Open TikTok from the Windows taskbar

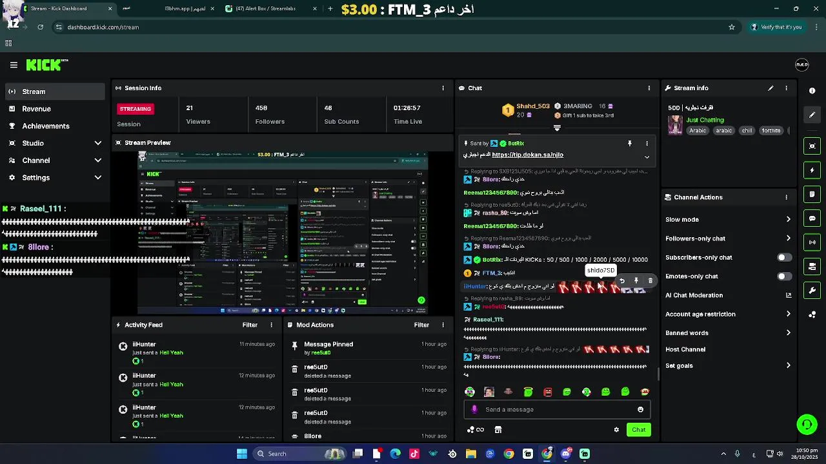pyautogui.click(x=414, y=454)
